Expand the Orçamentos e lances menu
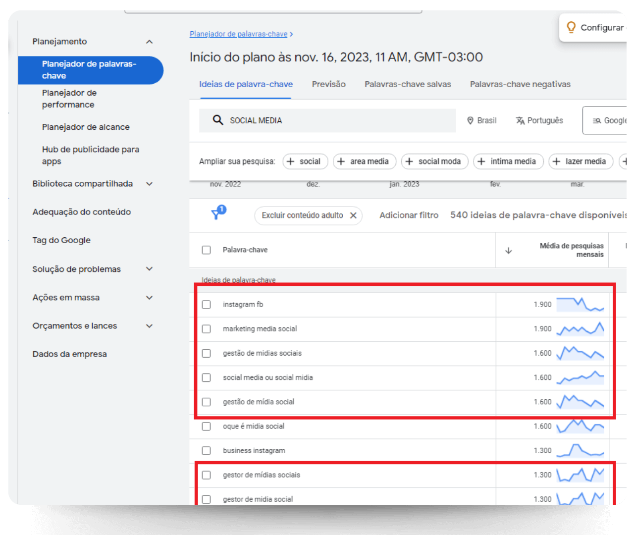 [x=149, y=326]
